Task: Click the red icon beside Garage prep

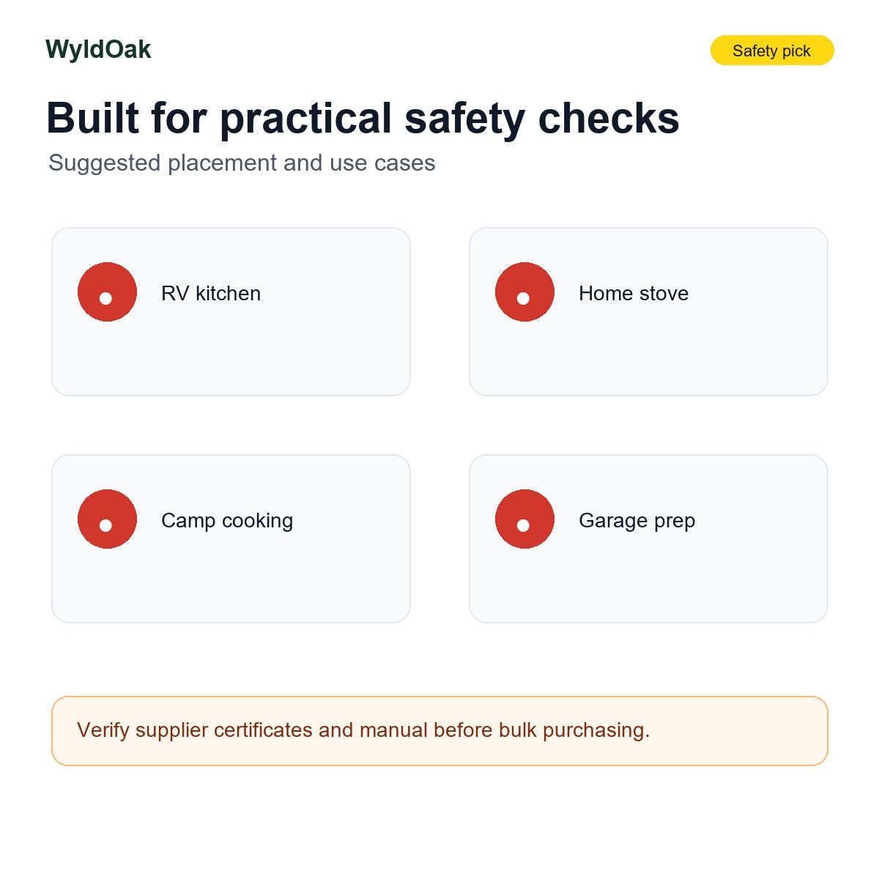Action: (524, 519)
